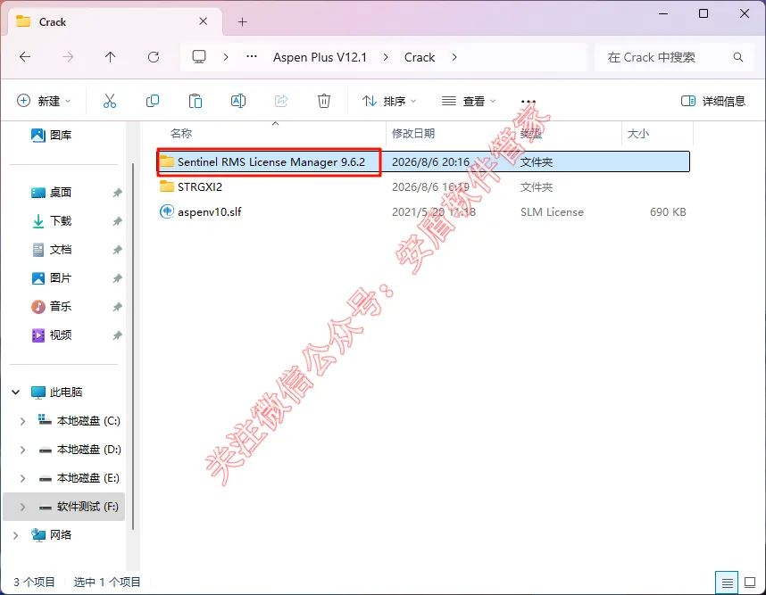The height and width of the screenshot is (595, 766).
Task: Click chevron after Crack breadcrumb
Action: [454, 57]
